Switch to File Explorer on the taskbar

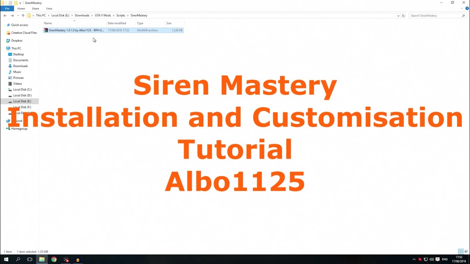(42, 259)
